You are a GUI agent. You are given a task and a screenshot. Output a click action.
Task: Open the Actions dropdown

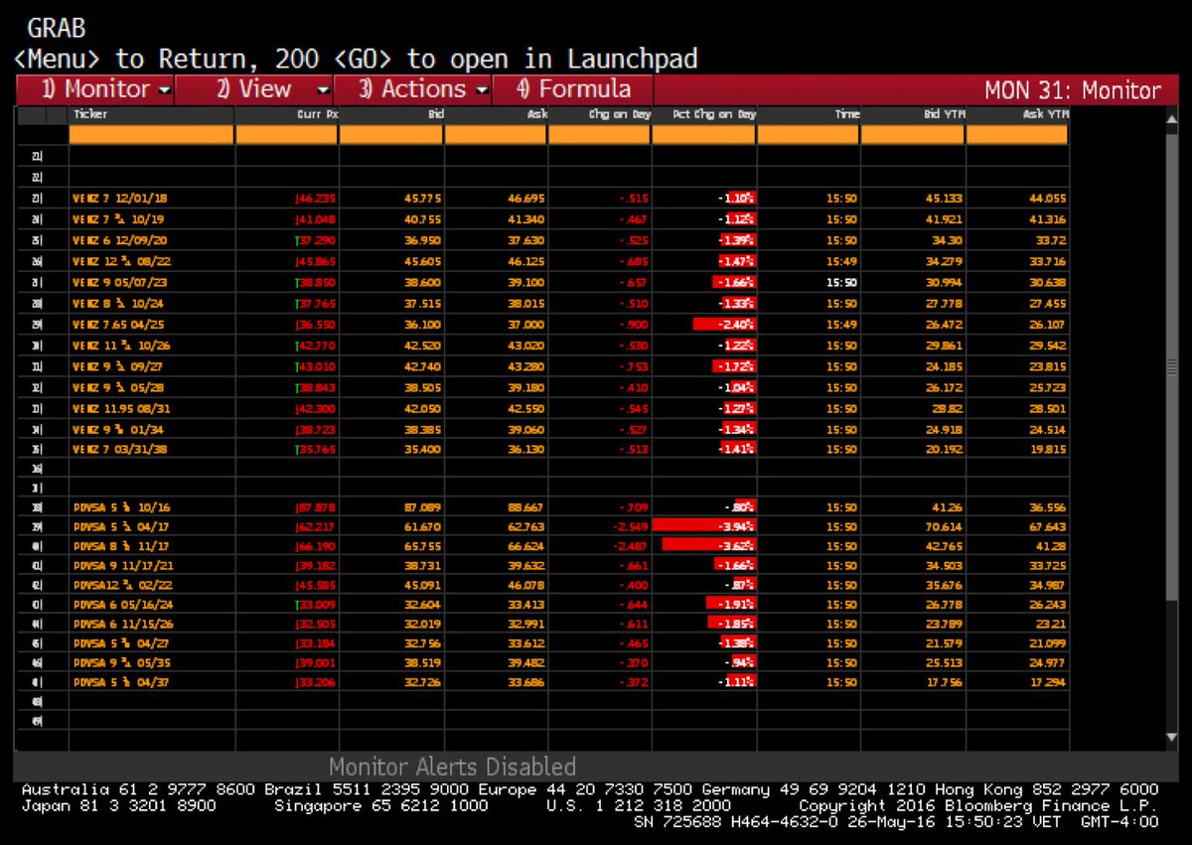pos(413,89)
